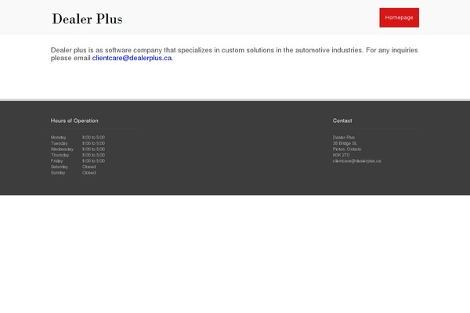
Task: Click the red Homepage button
Action: [399, 17]
